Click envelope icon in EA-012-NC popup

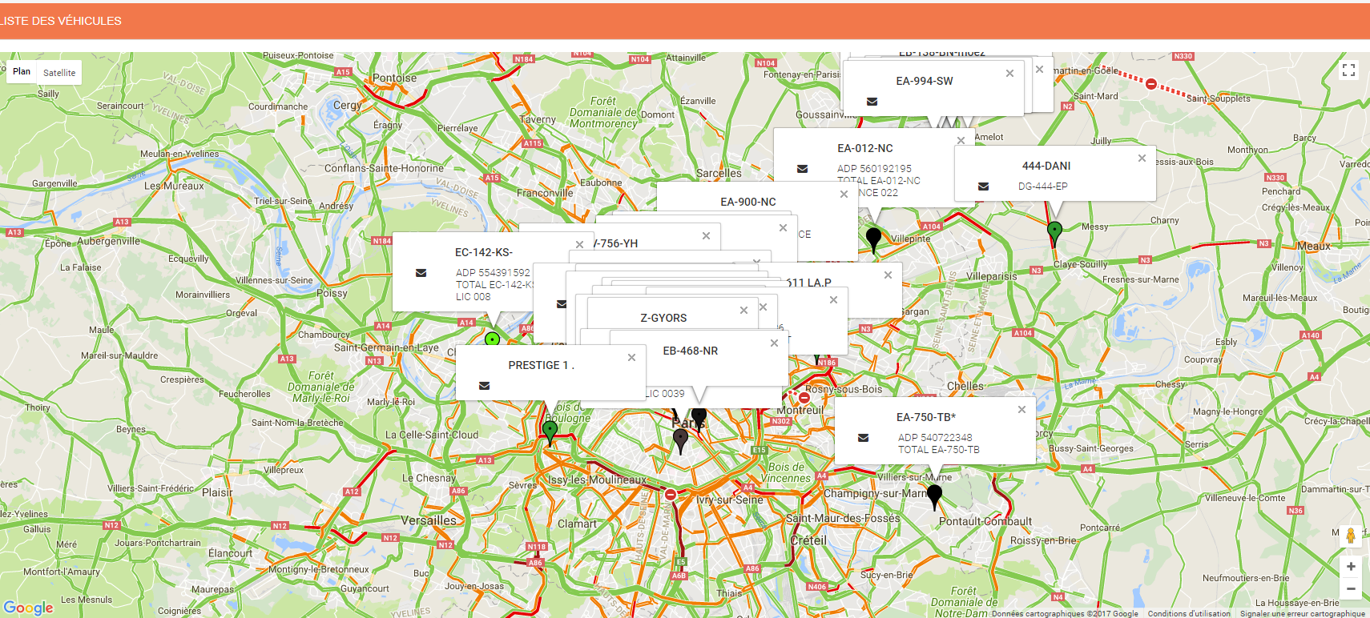(x=802, y=169)
